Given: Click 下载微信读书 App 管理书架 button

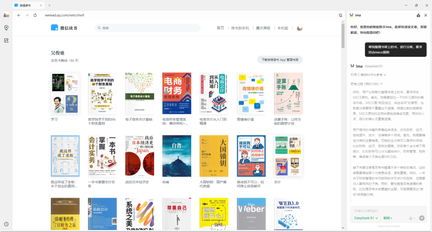Looking at the screenshot, I should (x=280, y=59).
